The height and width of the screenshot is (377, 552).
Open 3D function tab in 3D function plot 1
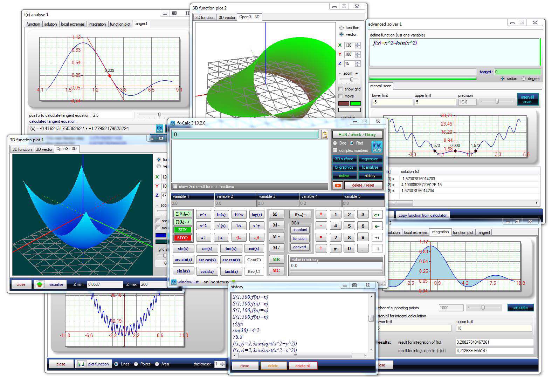click(x=22, y=149)
